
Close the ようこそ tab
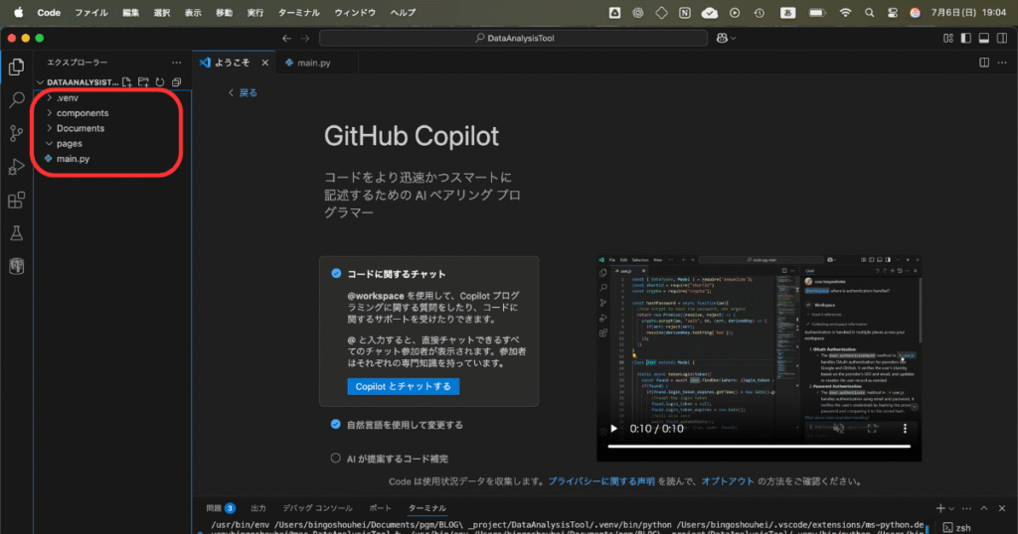264,63
